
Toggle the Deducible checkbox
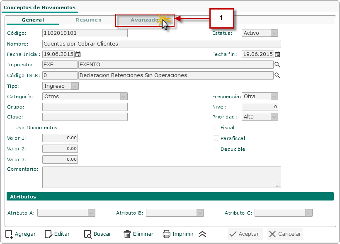coord(216,149)
